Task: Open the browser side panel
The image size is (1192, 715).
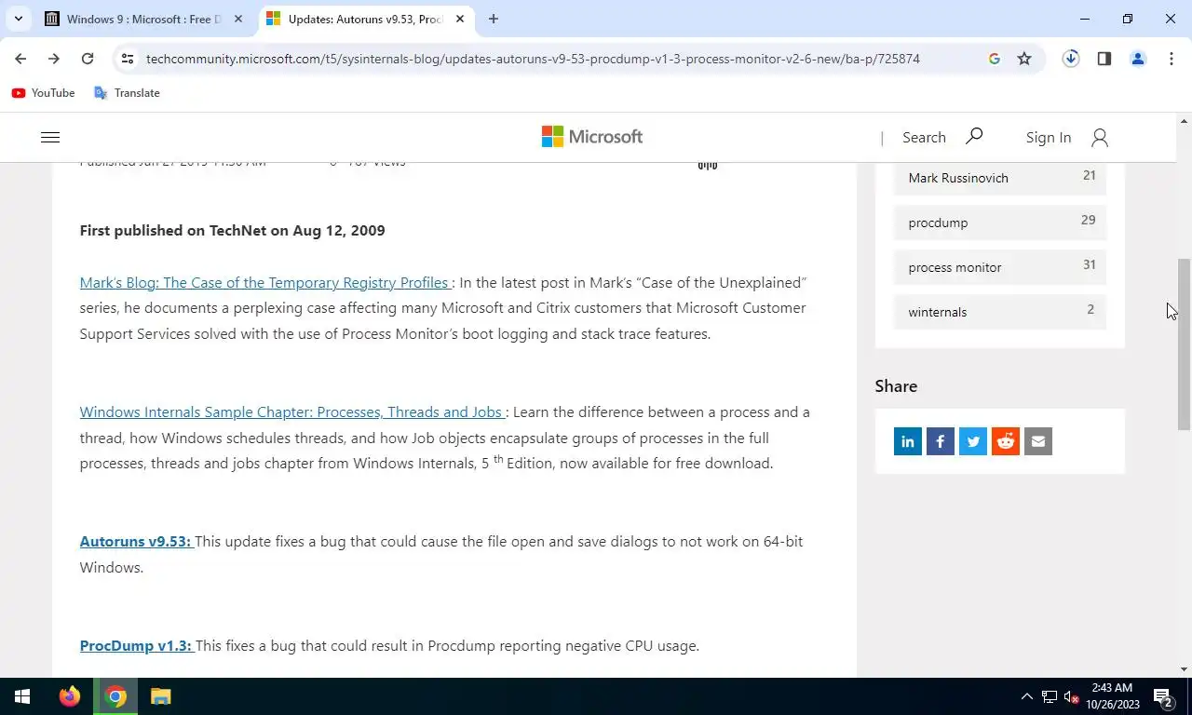Action: (1104, 59)
